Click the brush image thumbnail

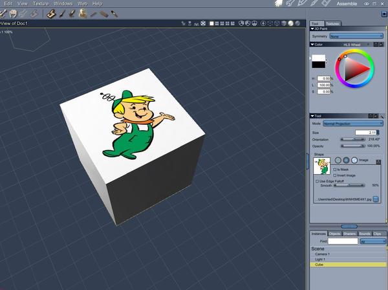click(x=321, y=166)
